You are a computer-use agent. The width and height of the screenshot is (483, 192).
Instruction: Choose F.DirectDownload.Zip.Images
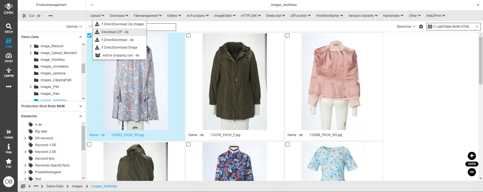tap(119, 24)
